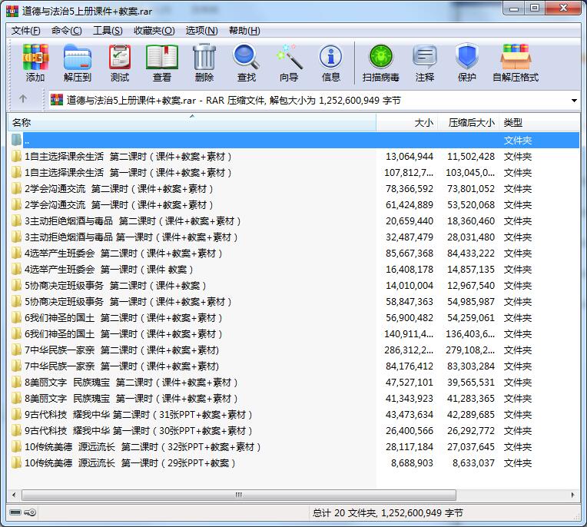Sort by Size (大小) column header

(406, 122)
